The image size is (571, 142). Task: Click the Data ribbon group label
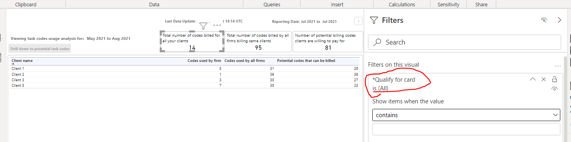pyautogui.click(x=154, y=4)
